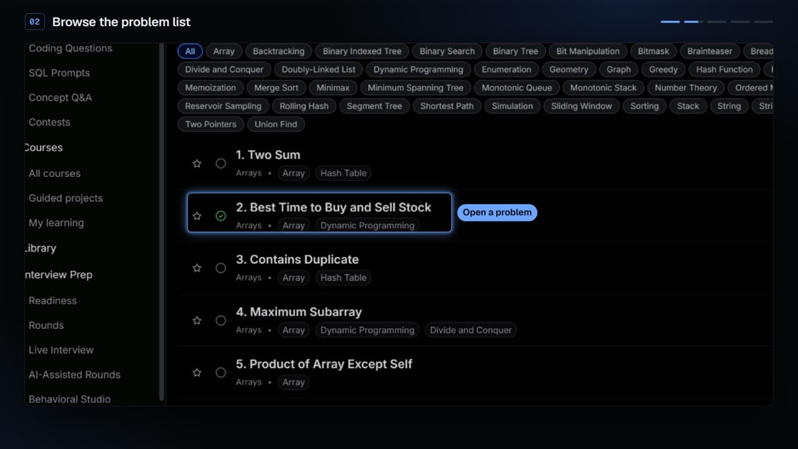Select the All topic filter tab

coord(190,51)
